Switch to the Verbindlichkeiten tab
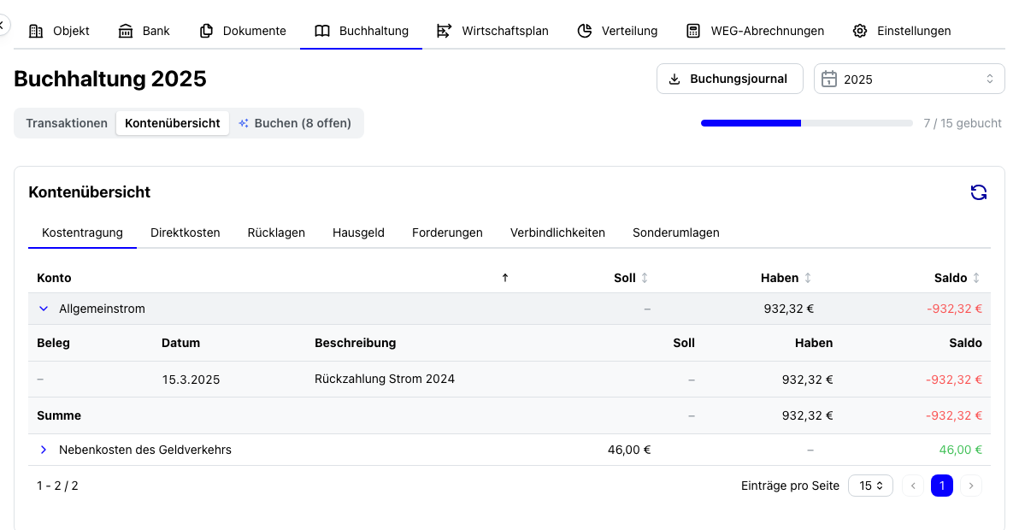1019x530 pixels. [x=557, y=233]
